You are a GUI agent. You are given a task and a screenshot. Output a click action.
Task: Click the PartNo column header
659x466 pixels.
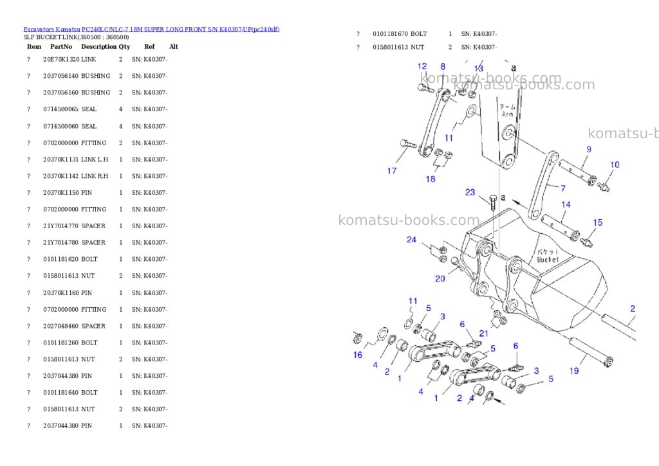(x=61, y=46)
